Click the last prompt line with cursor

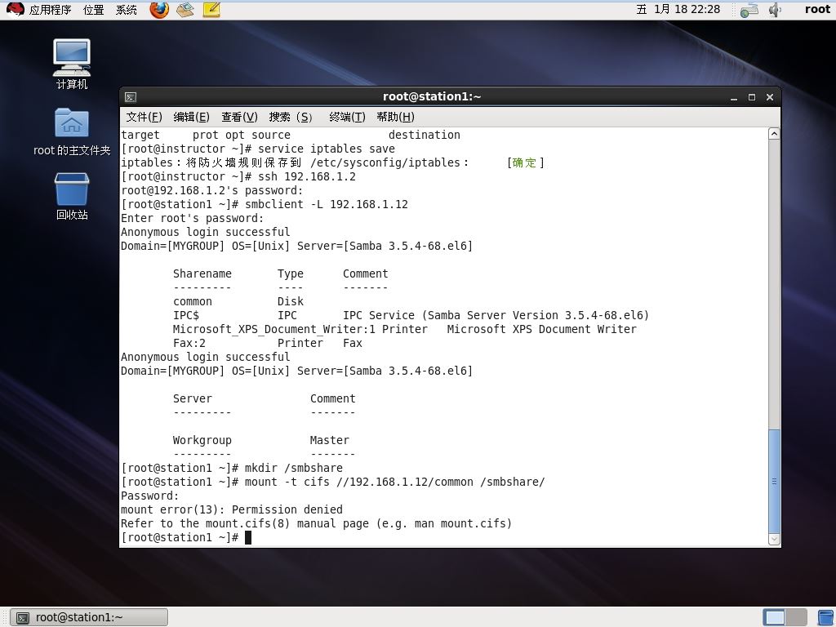(186, 537)
